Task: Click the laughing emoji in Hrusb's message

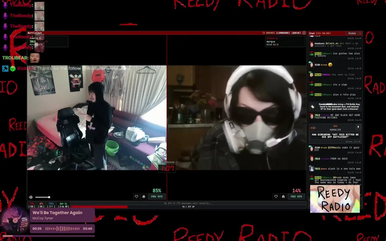Action: coord(330,65)
